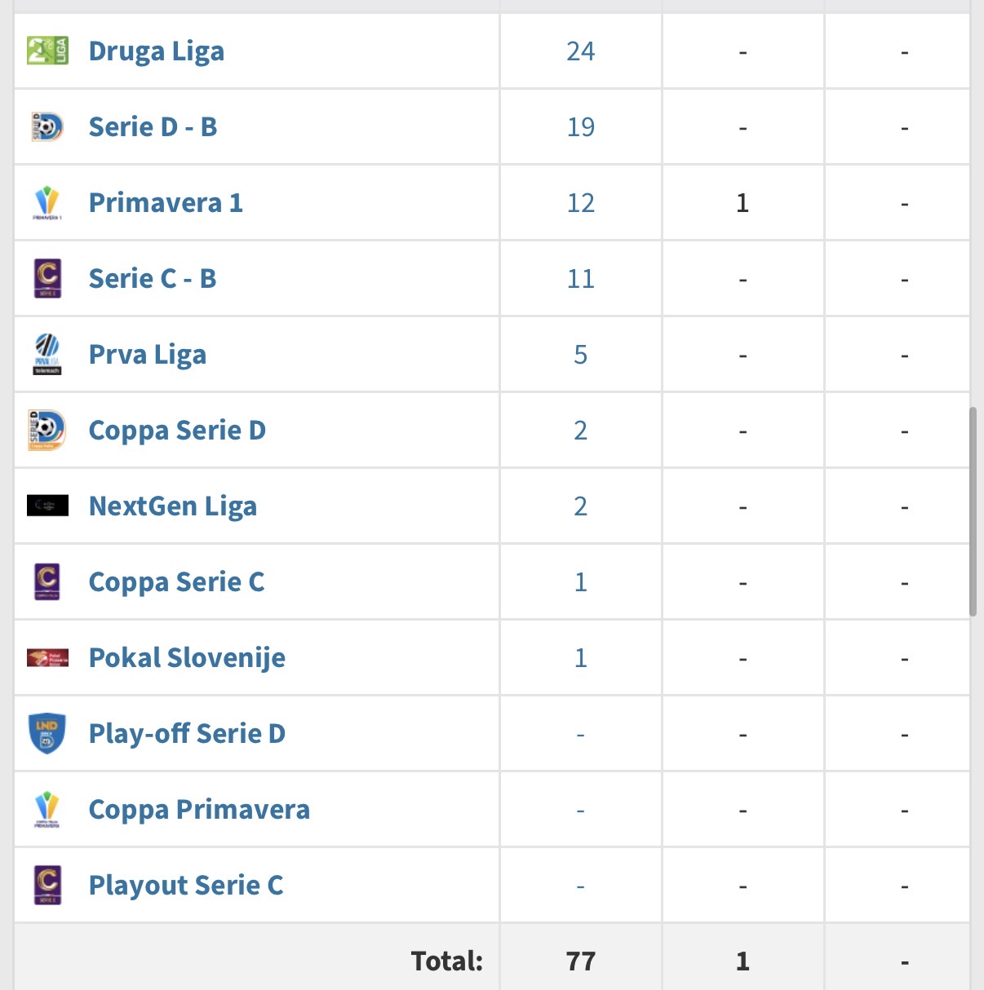Click the 19 appearances value for Serie D - B
Image resolution: width=984 pixels, height=990 pixels.
pos(581,127)
